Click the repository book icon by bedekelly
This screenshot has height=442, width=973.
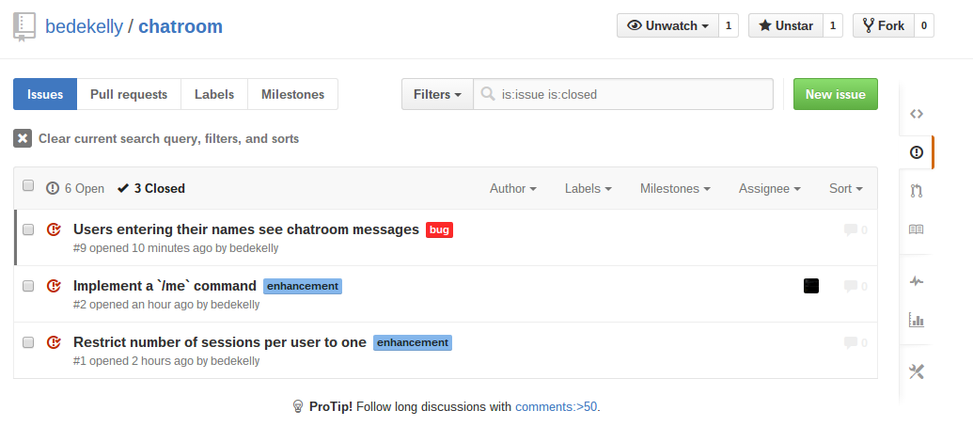click(24, 27)
